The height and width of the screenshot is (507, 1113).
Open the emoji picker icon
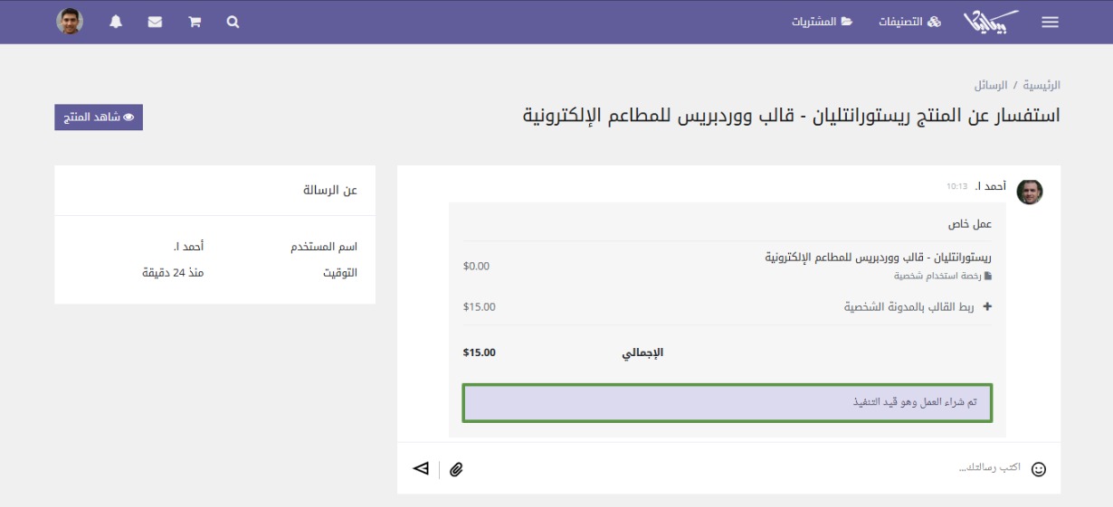click(1039, 469)
